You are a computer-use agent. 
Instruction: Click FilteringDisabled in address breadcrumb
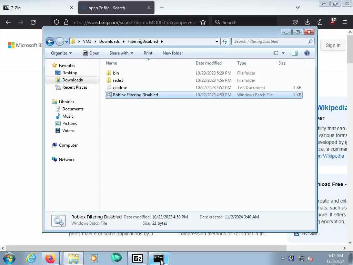coord(142,41)
